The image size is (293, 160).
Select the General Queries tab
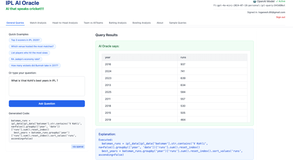pos(15,23)
